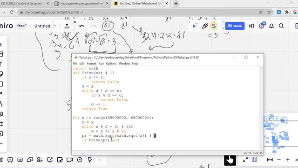The width and height of the screenshot is (298, 168).
Task: Open the browser extensions puzzle icon
Action: [287, 12]
